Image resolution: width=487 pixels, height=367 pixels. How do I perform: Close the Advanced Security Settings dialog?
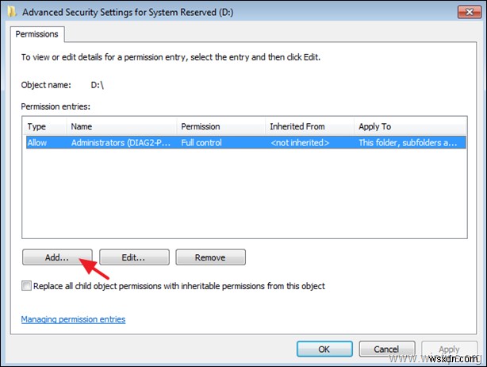pyautogui.click(x=467, y=10)
